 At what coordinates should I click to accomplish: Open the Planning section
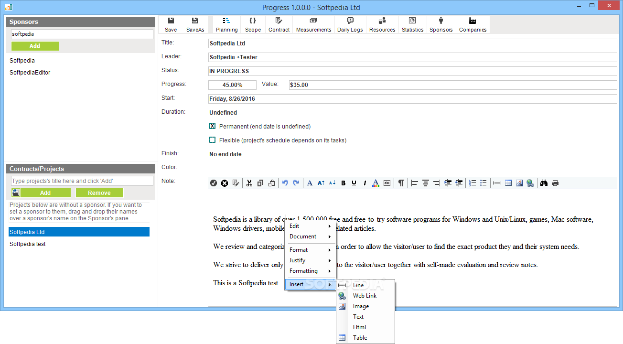226,24
